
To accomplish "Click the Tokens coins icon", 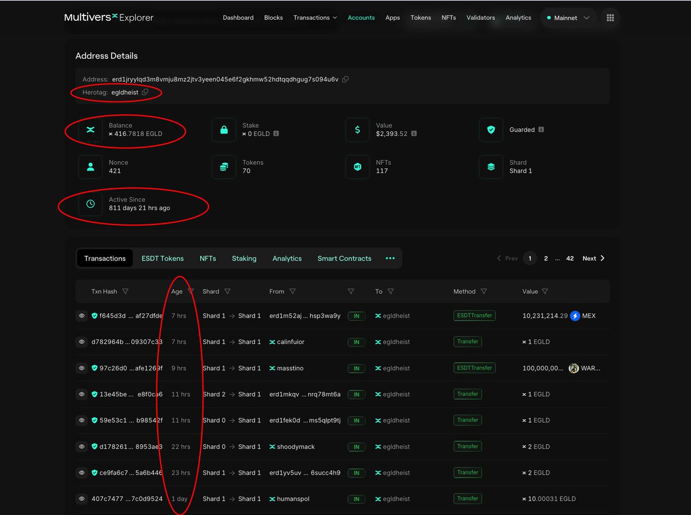I will (x=224, y=167).
